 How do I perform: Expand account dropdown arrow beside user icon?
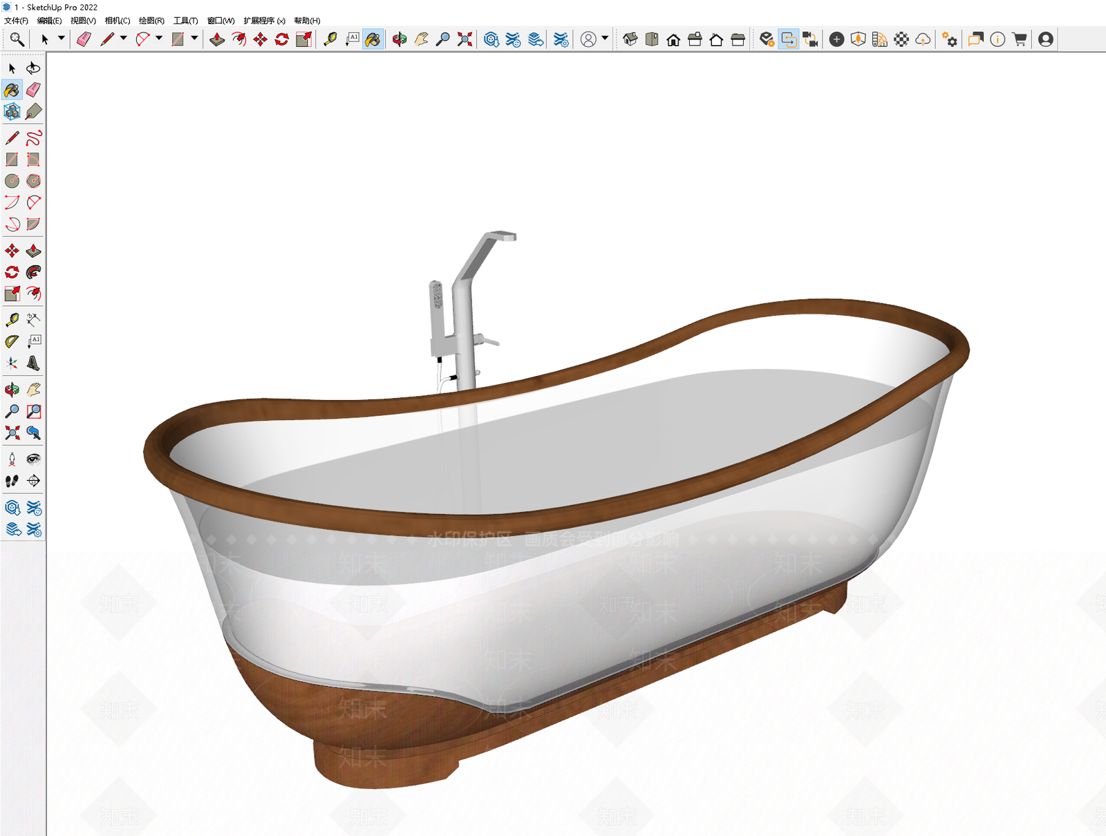point(605,39)
